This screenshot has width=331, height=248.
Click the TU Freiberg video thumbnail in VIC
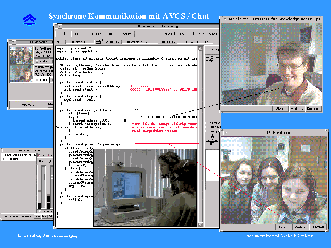click(x=21, y=55)
